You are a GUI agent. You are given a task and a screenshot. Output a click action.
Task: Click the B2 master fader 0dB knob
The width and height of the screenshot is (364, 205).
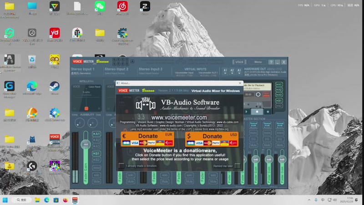pyautogui.click(x=282, y=159)
